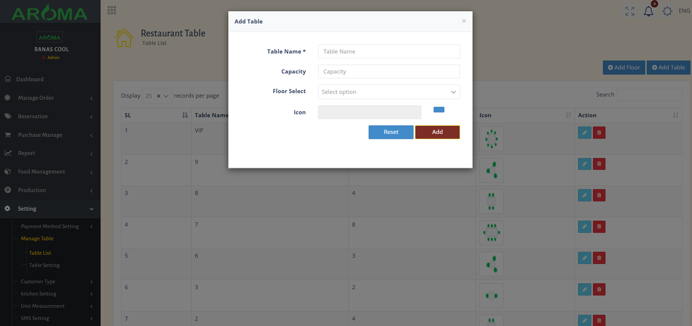Collapse the Setting sidebar section
The height and width of the screenshot is (326, 692).
pyautogui.click(x=50, y=209)
